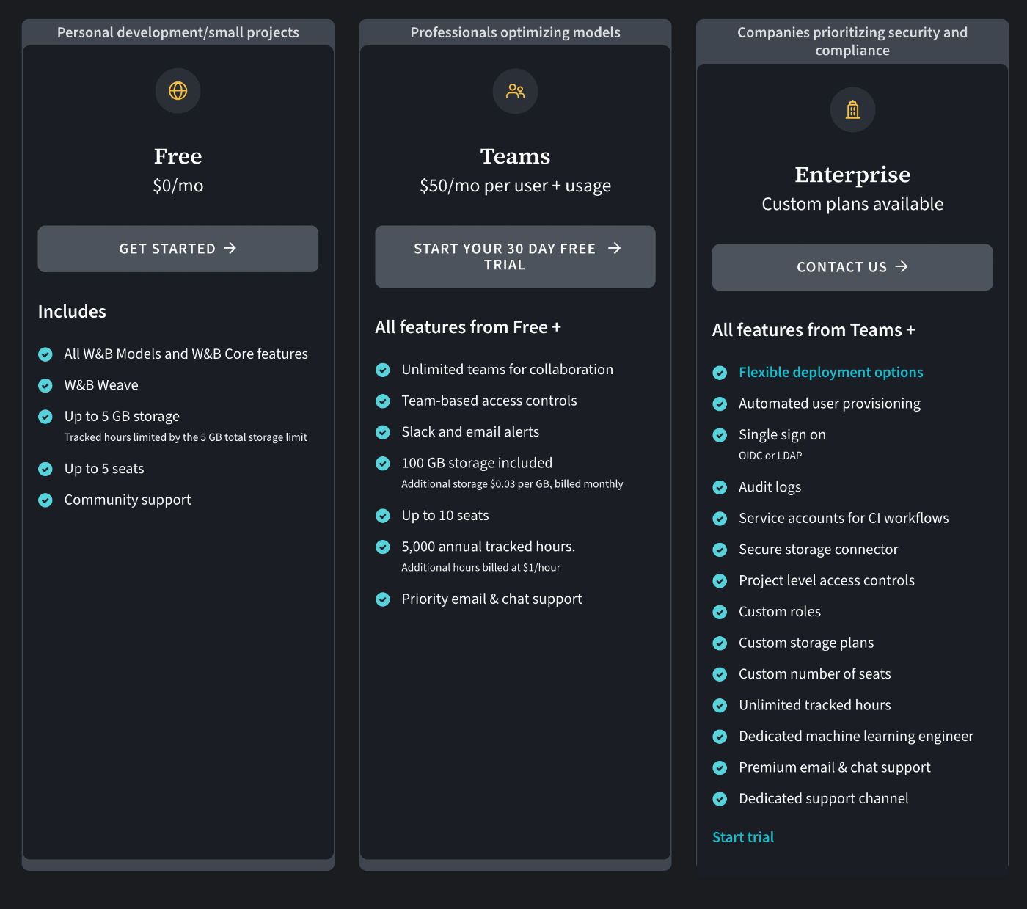The width and height of the screenshot is (1027, 909).
Task: Click Up to 10 seats text
Action: click(x=445, y=516)
